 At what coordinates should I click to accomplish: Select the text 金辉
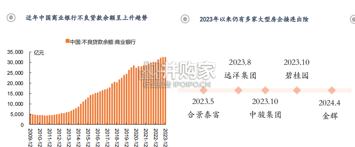pos(330,116)
